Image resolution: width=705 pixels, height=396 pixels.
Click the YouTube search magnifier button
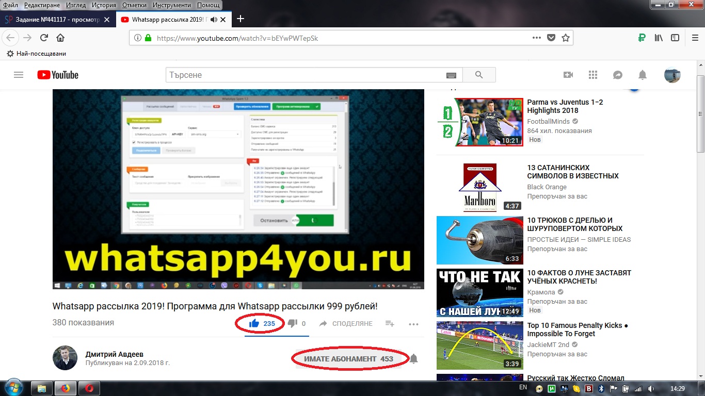tap(479, 75)
